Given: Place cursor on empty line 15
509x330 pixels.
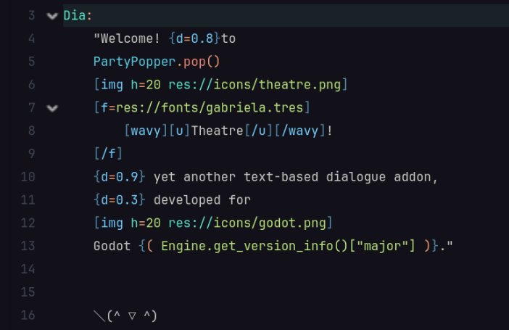Looking at the screenshot, I should (286, 292).
